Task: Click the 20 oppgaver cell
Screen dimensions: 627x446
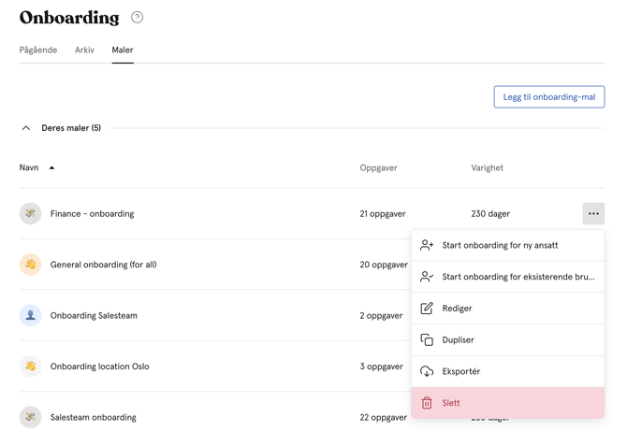Action: pos(384,265)
